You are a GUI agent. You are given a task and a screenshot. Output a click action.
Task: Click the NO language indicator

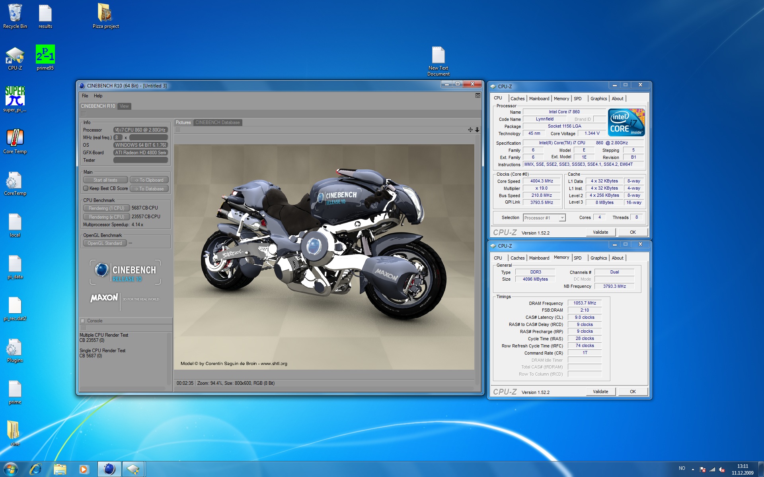click(682, 468)
